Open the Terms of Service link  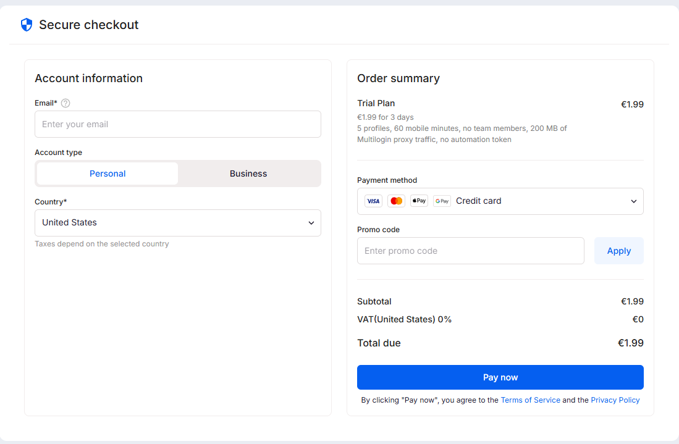click(x=530, y=400)
